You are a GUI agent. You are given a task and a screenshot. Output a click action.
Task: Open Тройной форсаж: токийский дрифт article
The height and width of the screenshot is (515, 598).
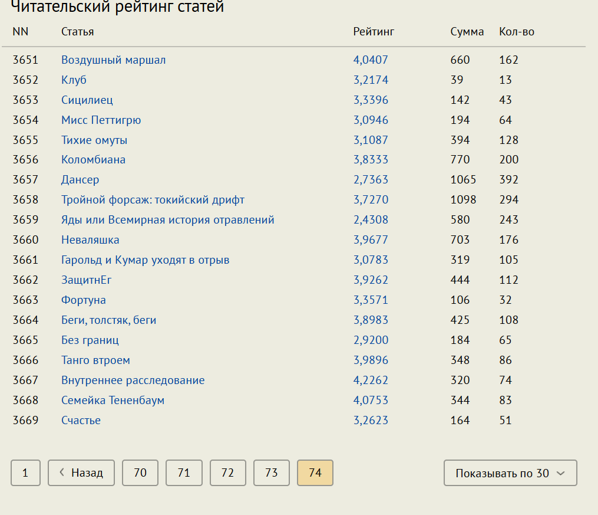(153, 199)
